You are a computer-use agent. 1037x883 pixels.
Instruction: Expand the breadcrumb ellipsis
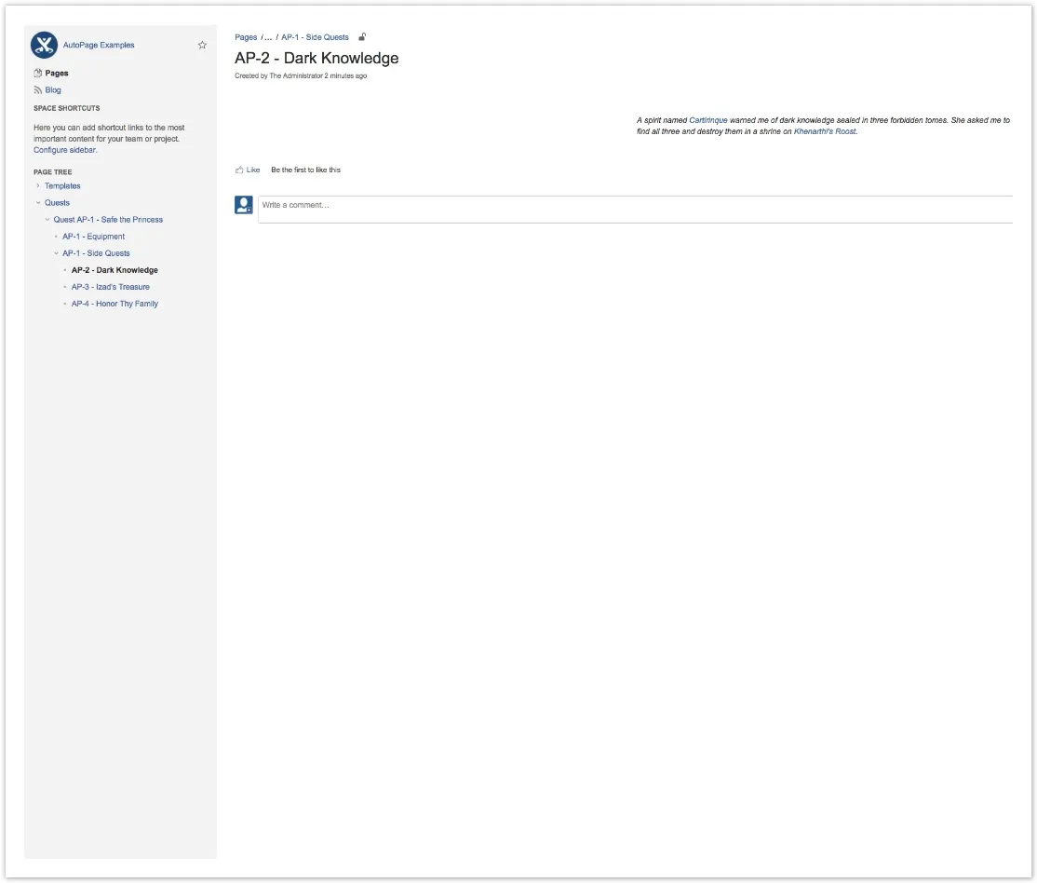(268, 37)
